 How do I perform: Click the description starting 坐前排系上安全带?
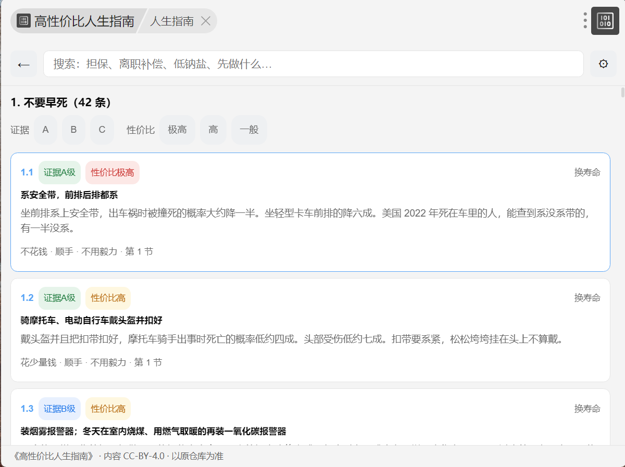point(306,221)
